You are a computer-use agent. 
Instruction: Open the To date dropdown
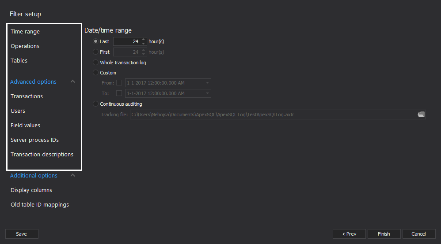(x=207, y=93)
